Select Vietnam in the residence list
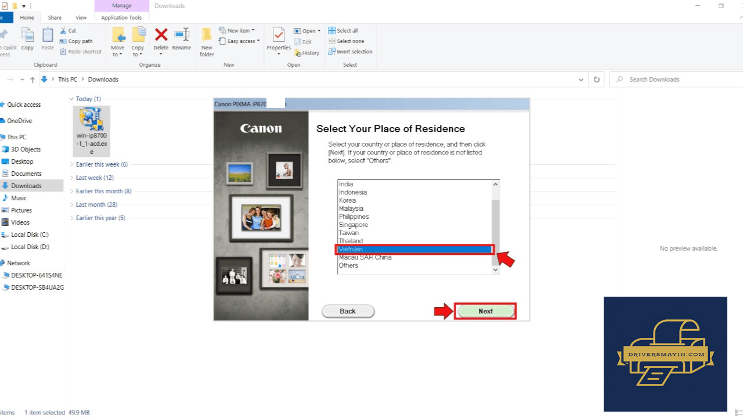Image resolution: width=743 pixels, height=418 pixels. point(414,249)
